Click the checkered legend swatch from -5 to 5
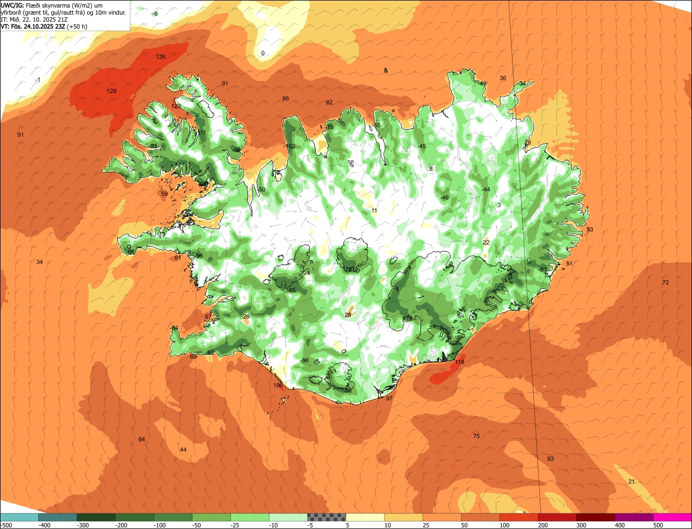This screenshot has width=692, height=529. click(327, 517)
